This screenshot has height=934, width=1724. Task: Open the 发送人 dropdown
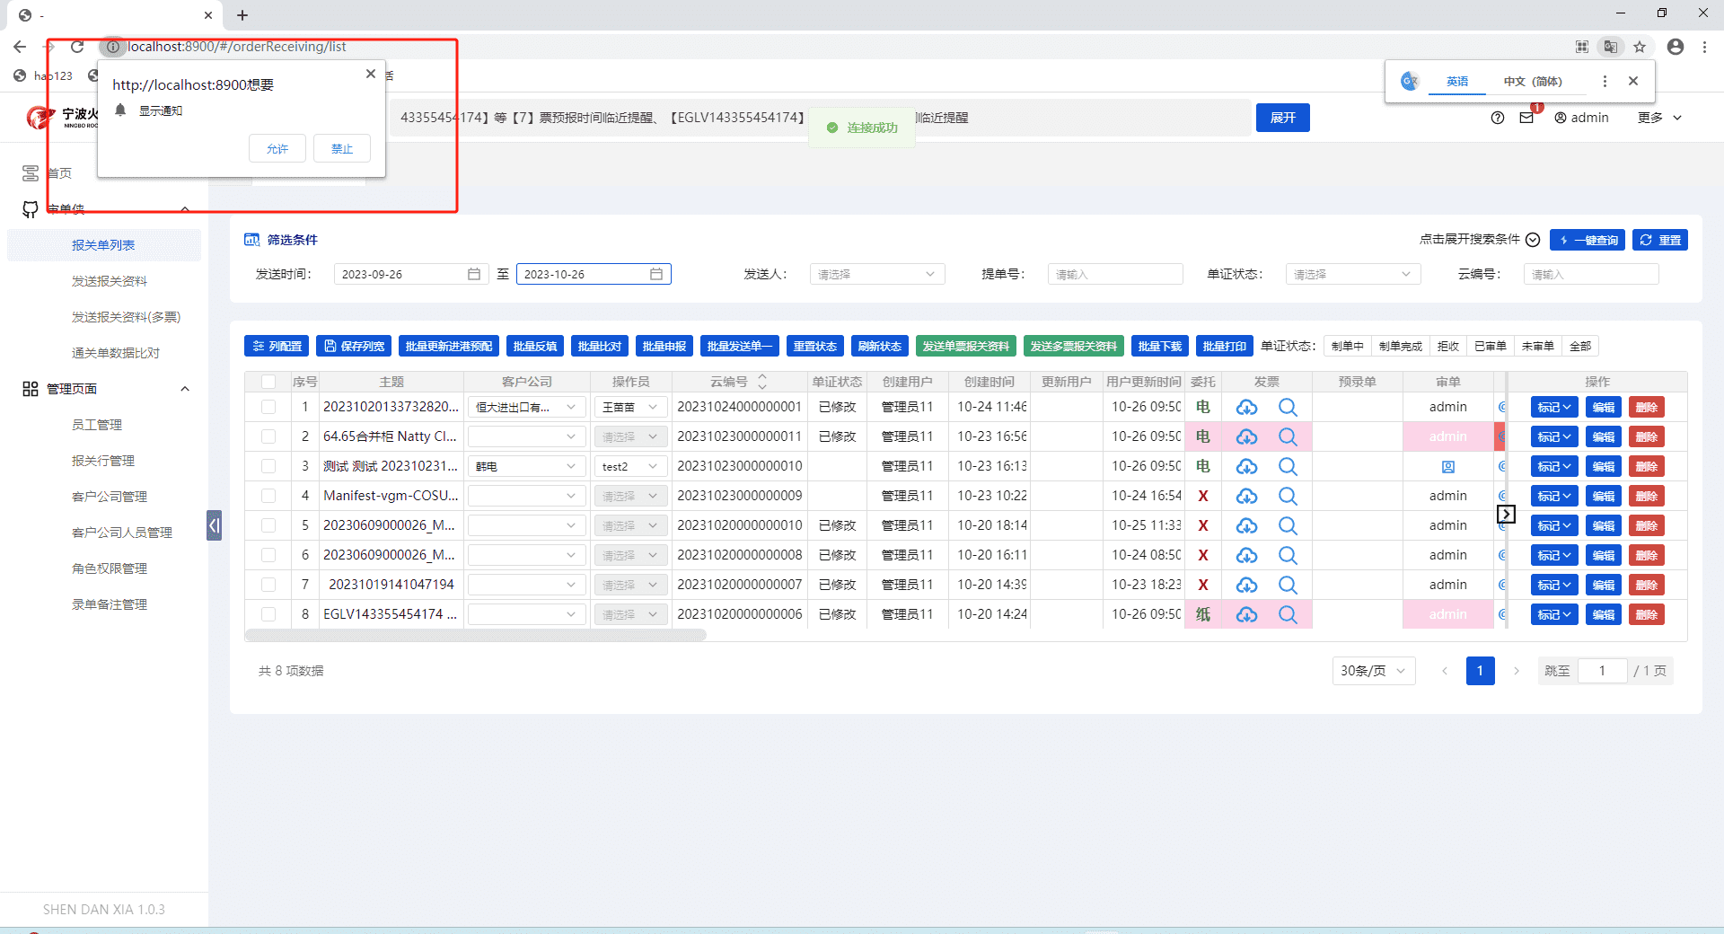(877, 274)
